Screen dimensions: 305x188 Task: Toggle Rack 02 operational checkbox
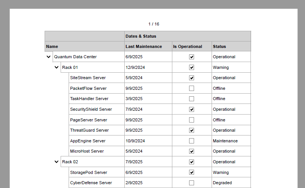pyautogui.click(x=192, y=162)
